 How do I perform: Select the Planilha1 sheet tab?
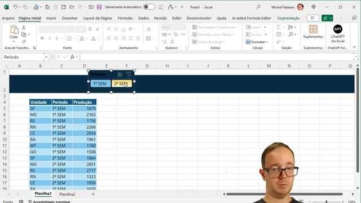click(x=43, y=194)
